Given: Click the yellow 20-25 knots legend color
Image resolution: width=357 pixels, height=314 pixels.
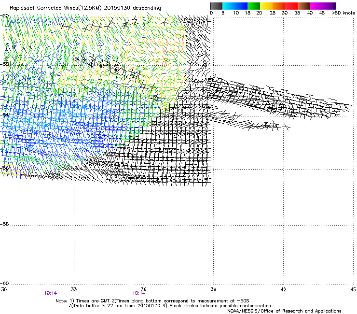Looking at the screenshot, I should pyautogui.click(x=266, y=6).
